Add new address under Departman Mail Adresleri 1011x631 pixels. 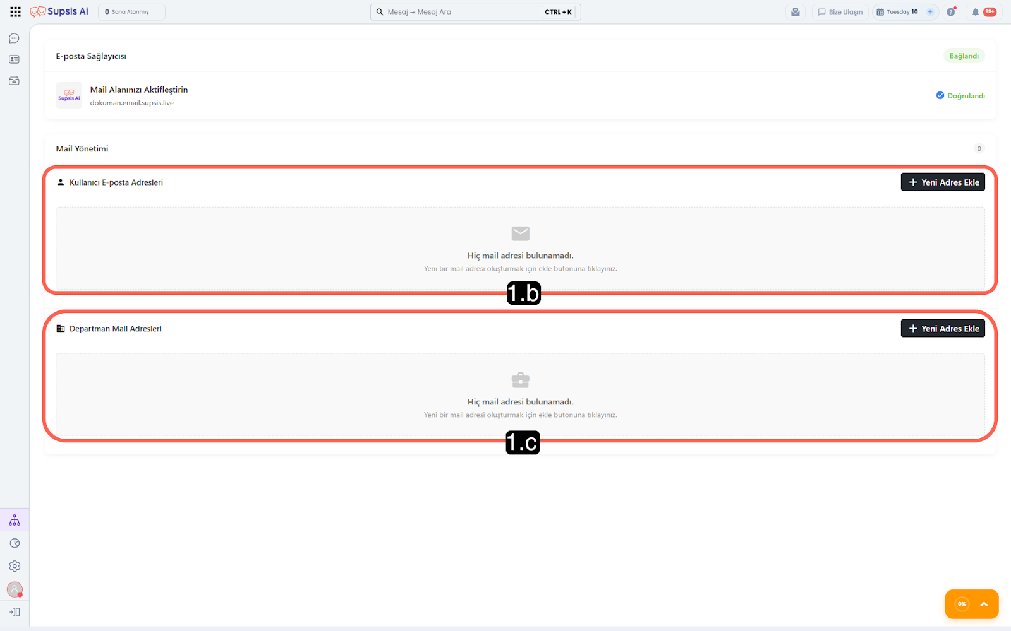tap(942, 329)
